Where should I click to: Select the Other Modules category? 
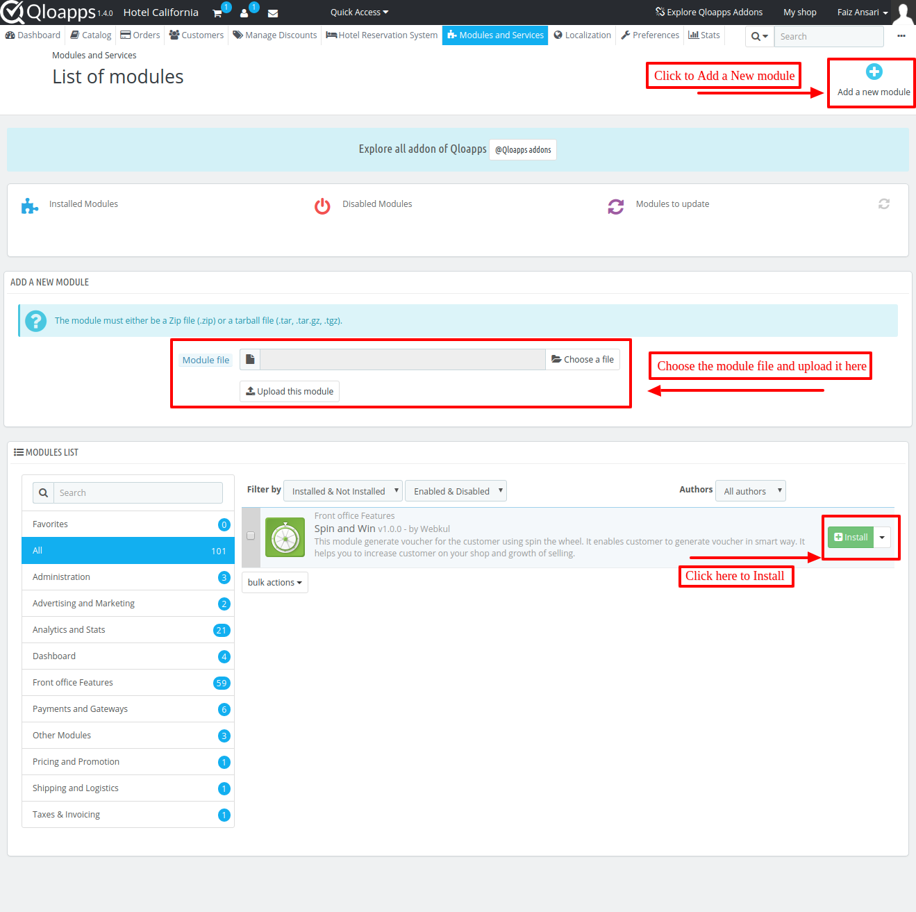click(x=128, y=736)
